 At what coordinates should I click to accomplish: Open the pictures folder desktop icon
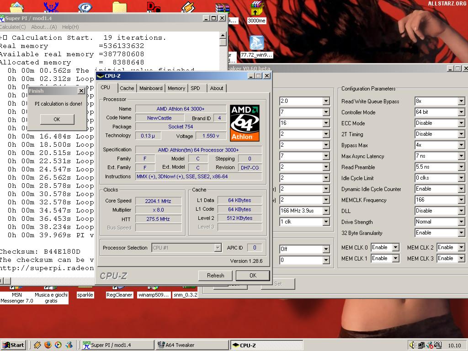pyautogui.click(x=17, y=7)
